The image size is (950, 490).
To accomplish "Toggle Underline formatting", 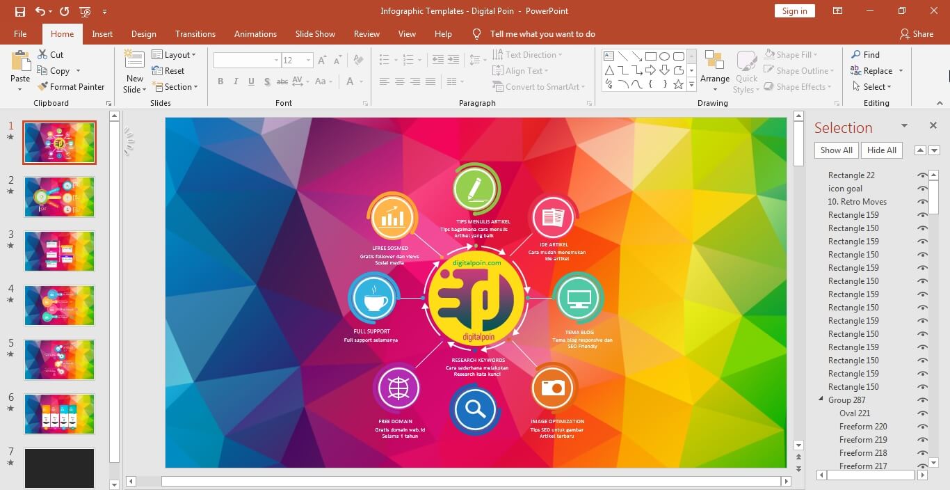I will pyautogui.click(x=251, y=81).
